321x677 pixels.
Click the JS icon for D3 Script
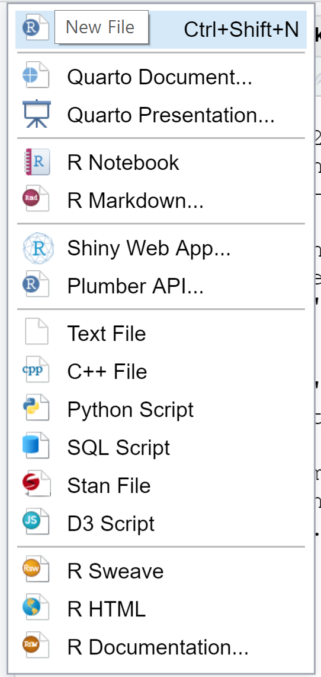click(x=36, y=521)
